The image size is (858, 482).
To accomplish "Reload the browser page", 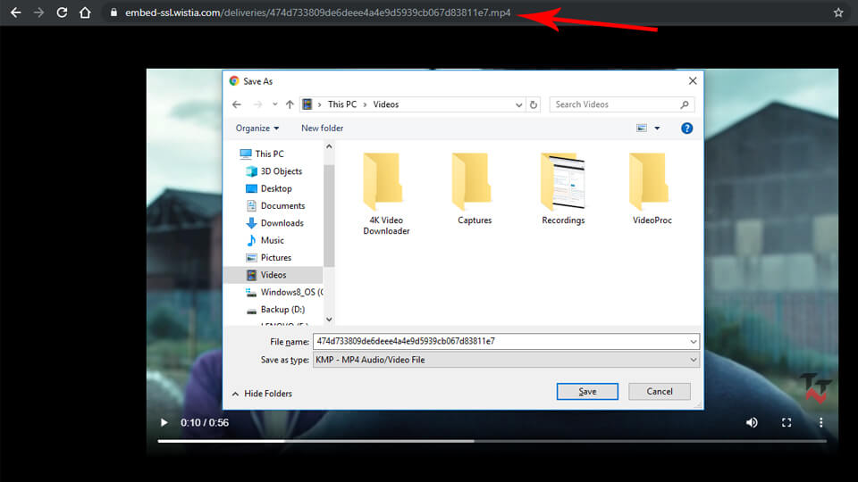I will (62, 12).
